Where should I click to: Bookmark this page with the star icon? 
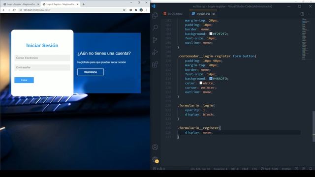124,10
